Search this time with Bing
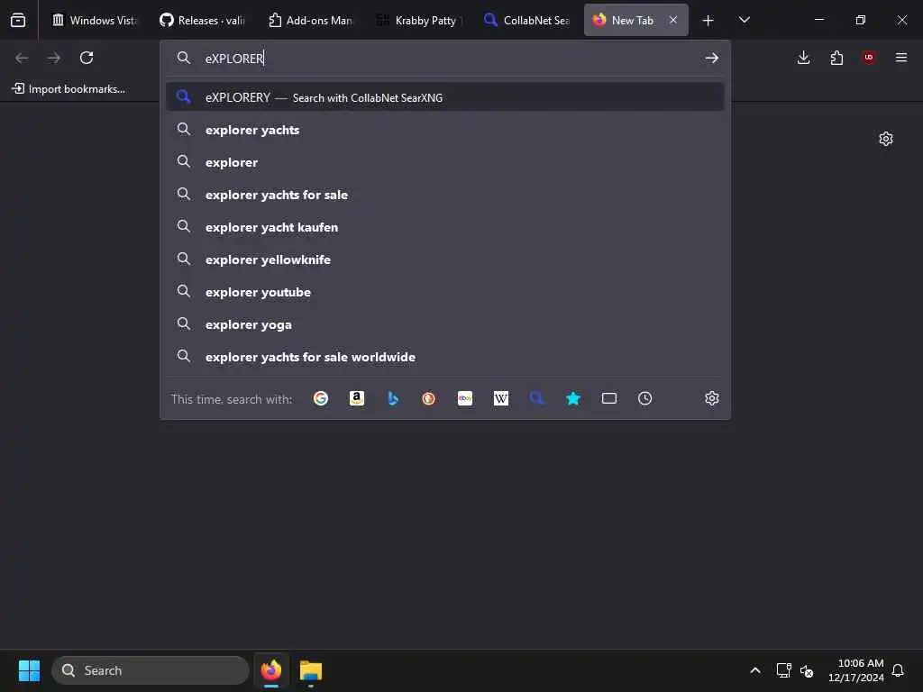 [393, 398]
